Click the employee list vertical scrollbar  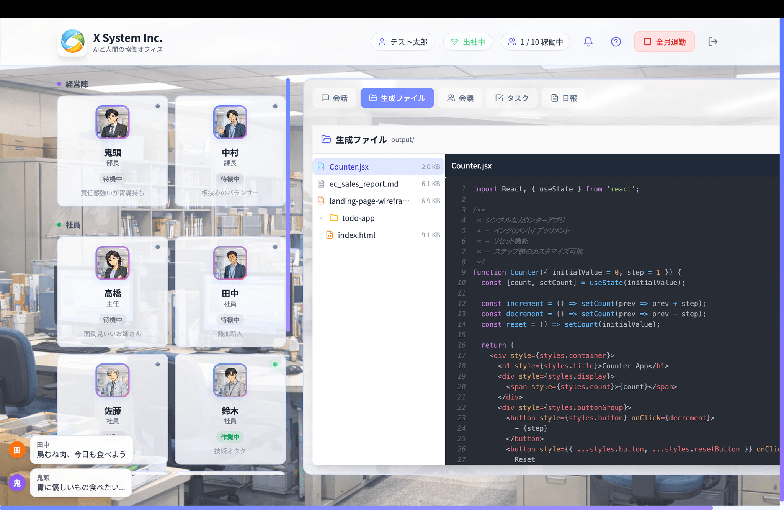(288, 205)
